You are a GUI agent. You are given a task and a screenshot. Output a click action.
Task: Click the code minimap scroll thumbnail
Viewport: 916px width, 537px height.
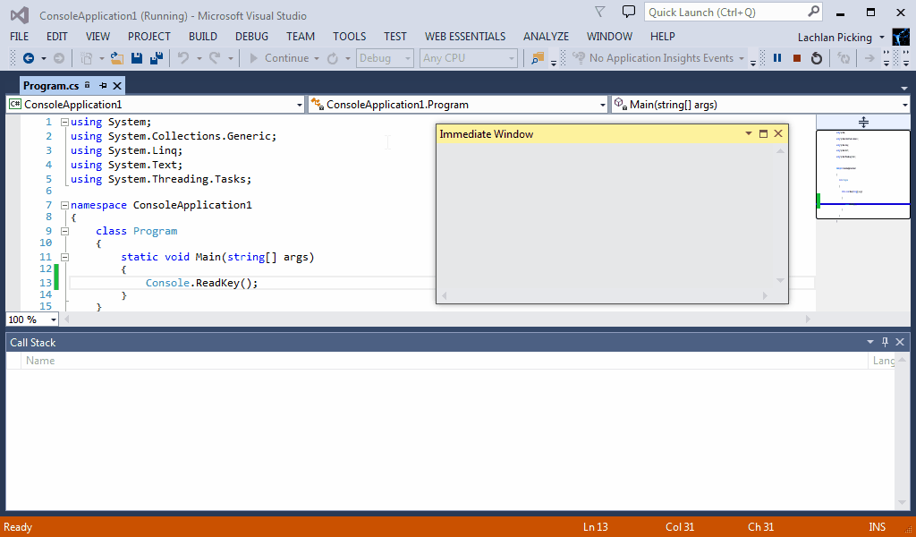tap(863, 175)
